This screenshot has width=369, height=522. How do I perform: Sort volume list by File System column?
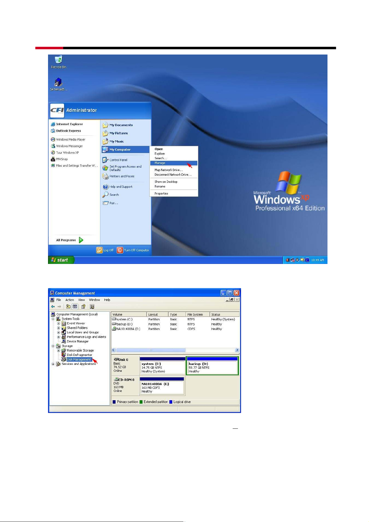pyautogui.click(x=198, y=314)
